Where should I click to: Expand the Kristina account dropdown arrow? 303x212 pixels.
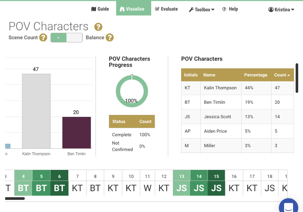coord(293,9)
